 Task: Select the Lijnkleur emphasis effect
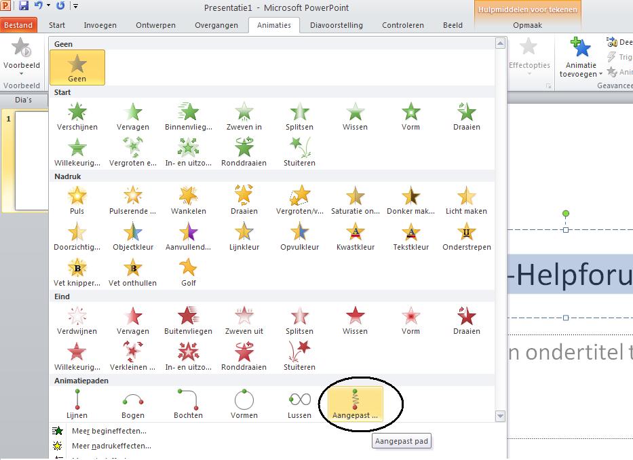pyautogui.click(x=244, y=236)
